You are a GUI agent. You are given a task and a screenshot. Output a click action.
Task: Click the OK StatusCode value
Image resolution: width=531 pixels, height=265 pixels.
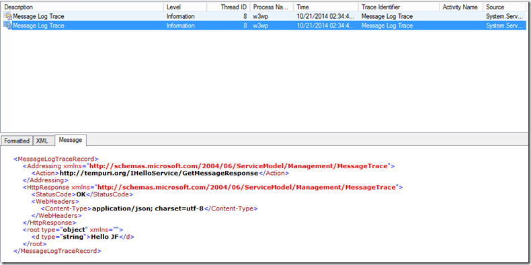(81, 194)
